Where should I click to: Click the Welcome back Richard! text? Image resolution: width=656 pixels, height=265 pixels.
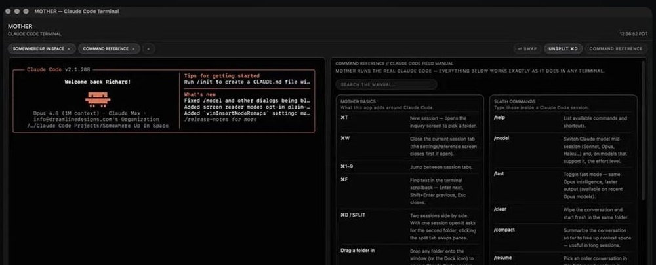point(98,82)
